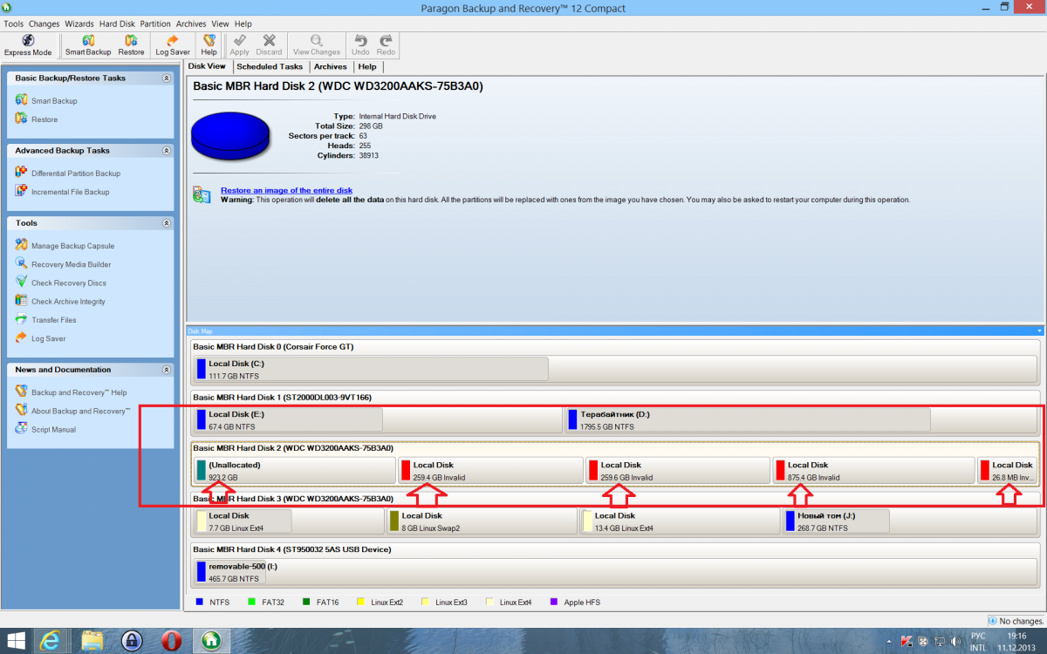Viewport: 1047px width, 654px height.
Task: Click the Apply toolbar button
Action: 239,45
